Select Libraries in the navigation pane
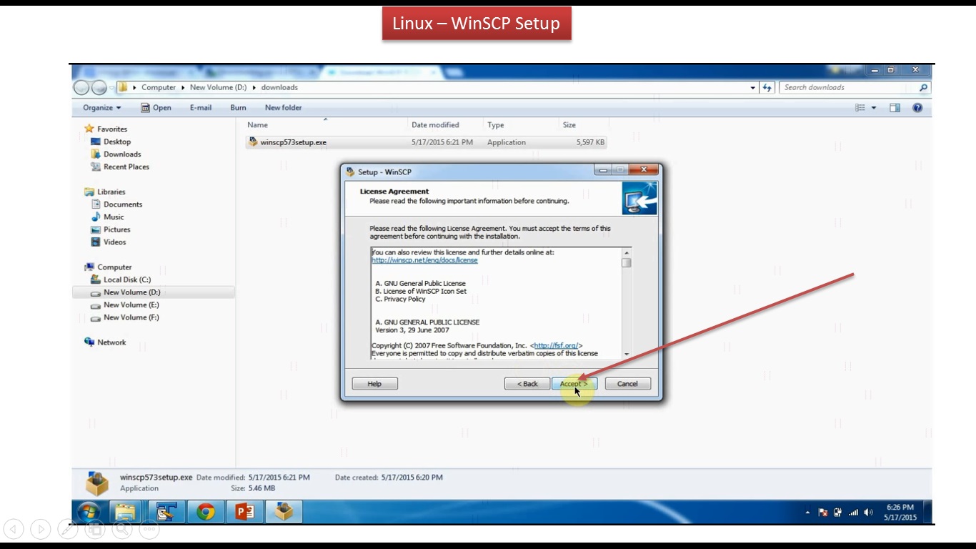Screen dimensions: 976x549 coord(104,192)
